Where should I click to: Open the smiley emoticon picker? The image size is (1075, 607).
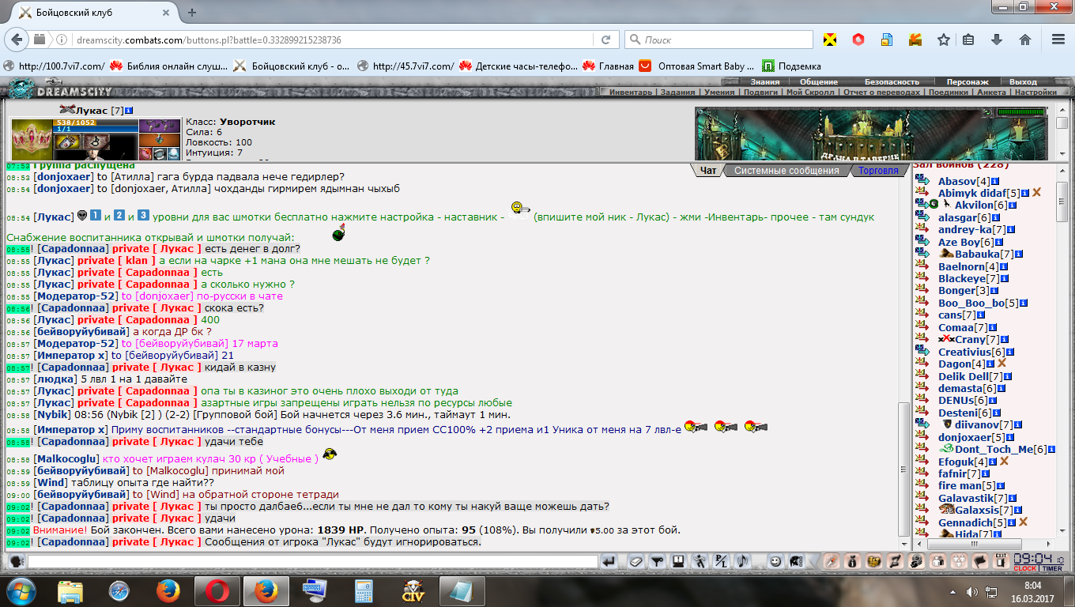(x=775, y=561)
